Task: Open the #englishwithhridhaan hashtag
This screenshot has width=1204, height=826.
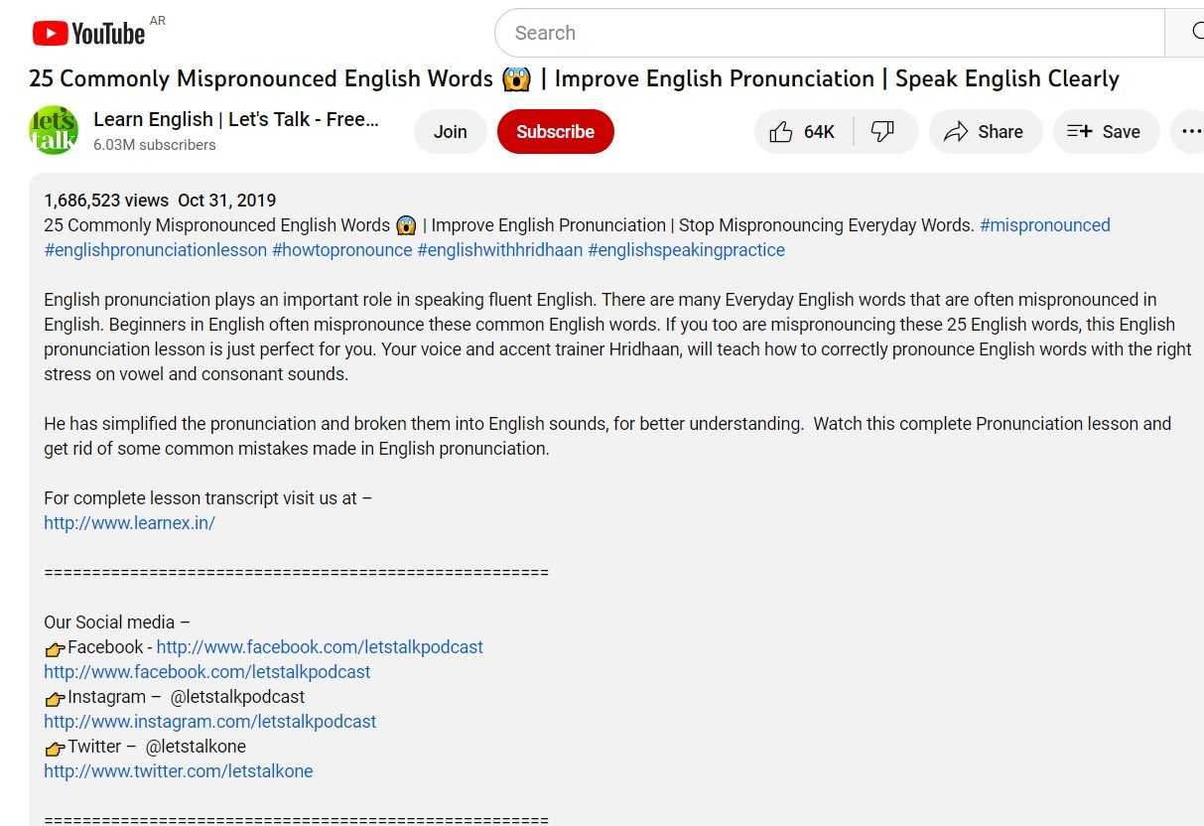Action: click(500, 250)
